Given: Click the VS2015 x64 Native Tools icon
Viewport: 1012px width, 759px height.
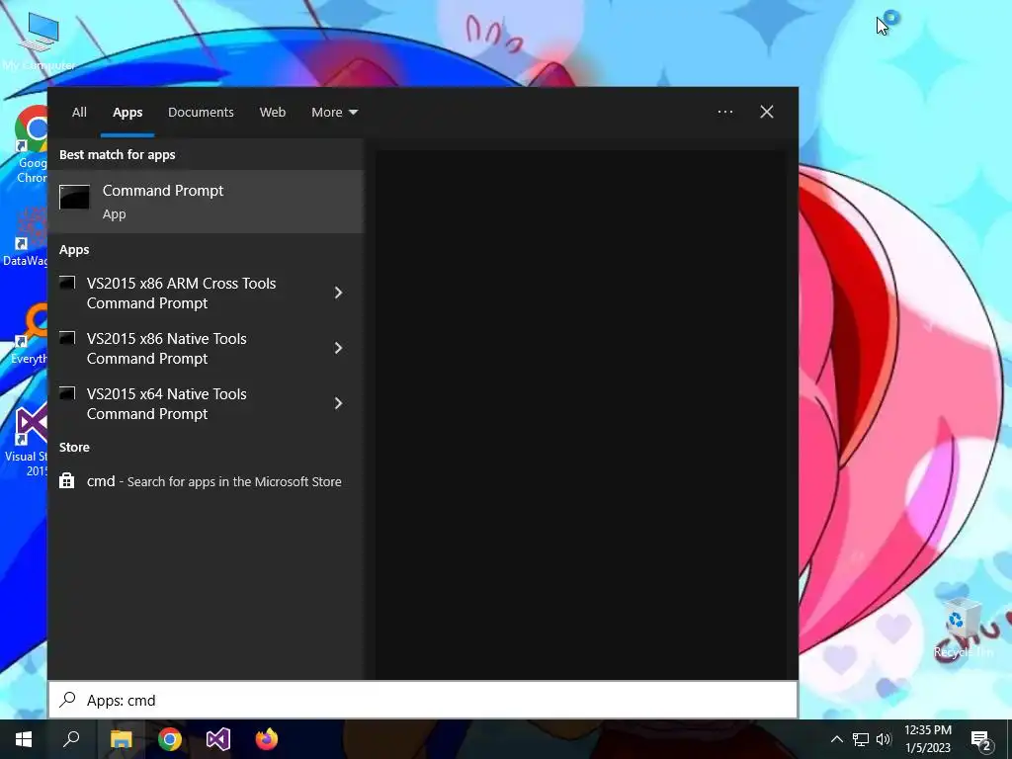Looking at the screenshot, I should pyautogui.click(x=67, y=393).
